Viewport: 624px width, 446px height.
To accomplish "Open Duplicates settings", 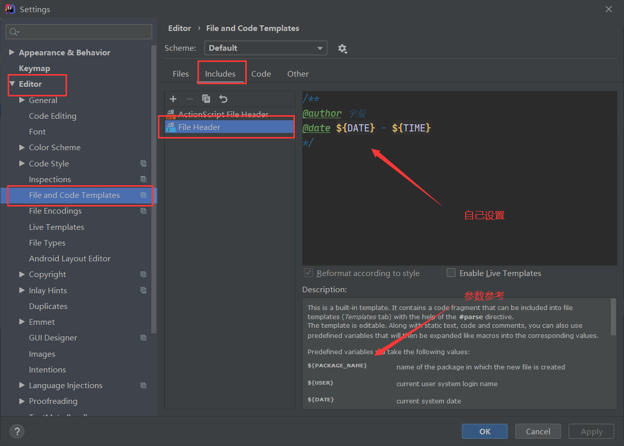I will (48, 306).
